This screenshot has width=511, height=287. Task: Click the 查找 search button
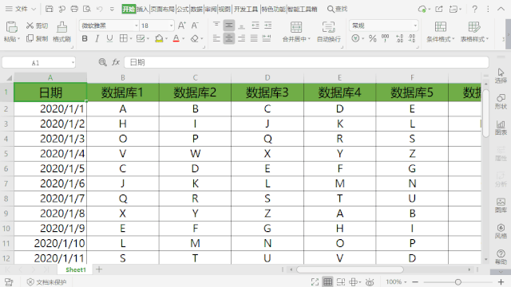337,9
